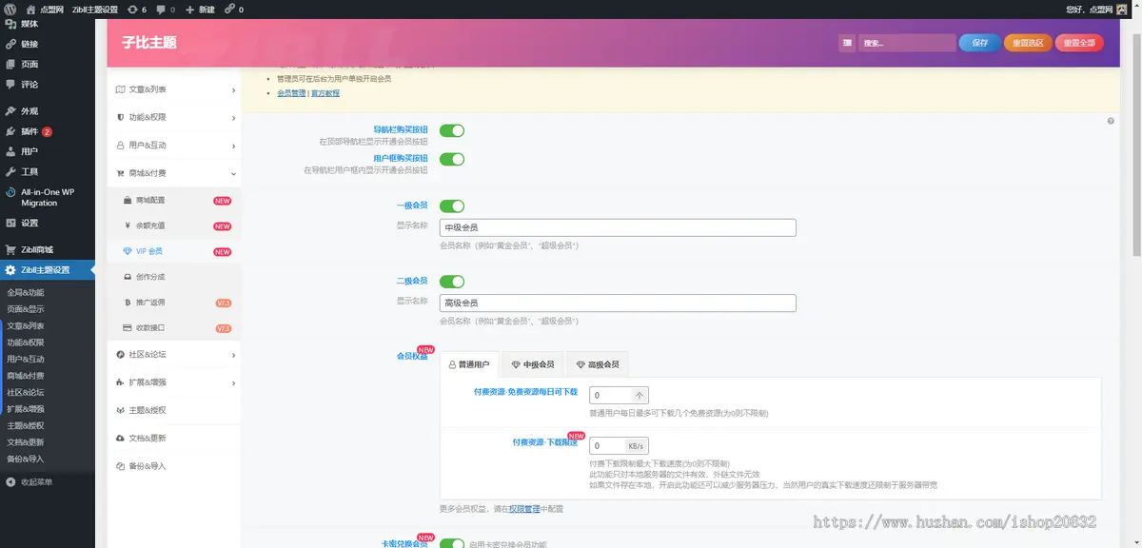The image size is (1142, 548).
Task: Click the expand-all list icon beside search
Action: click(847, 43)
